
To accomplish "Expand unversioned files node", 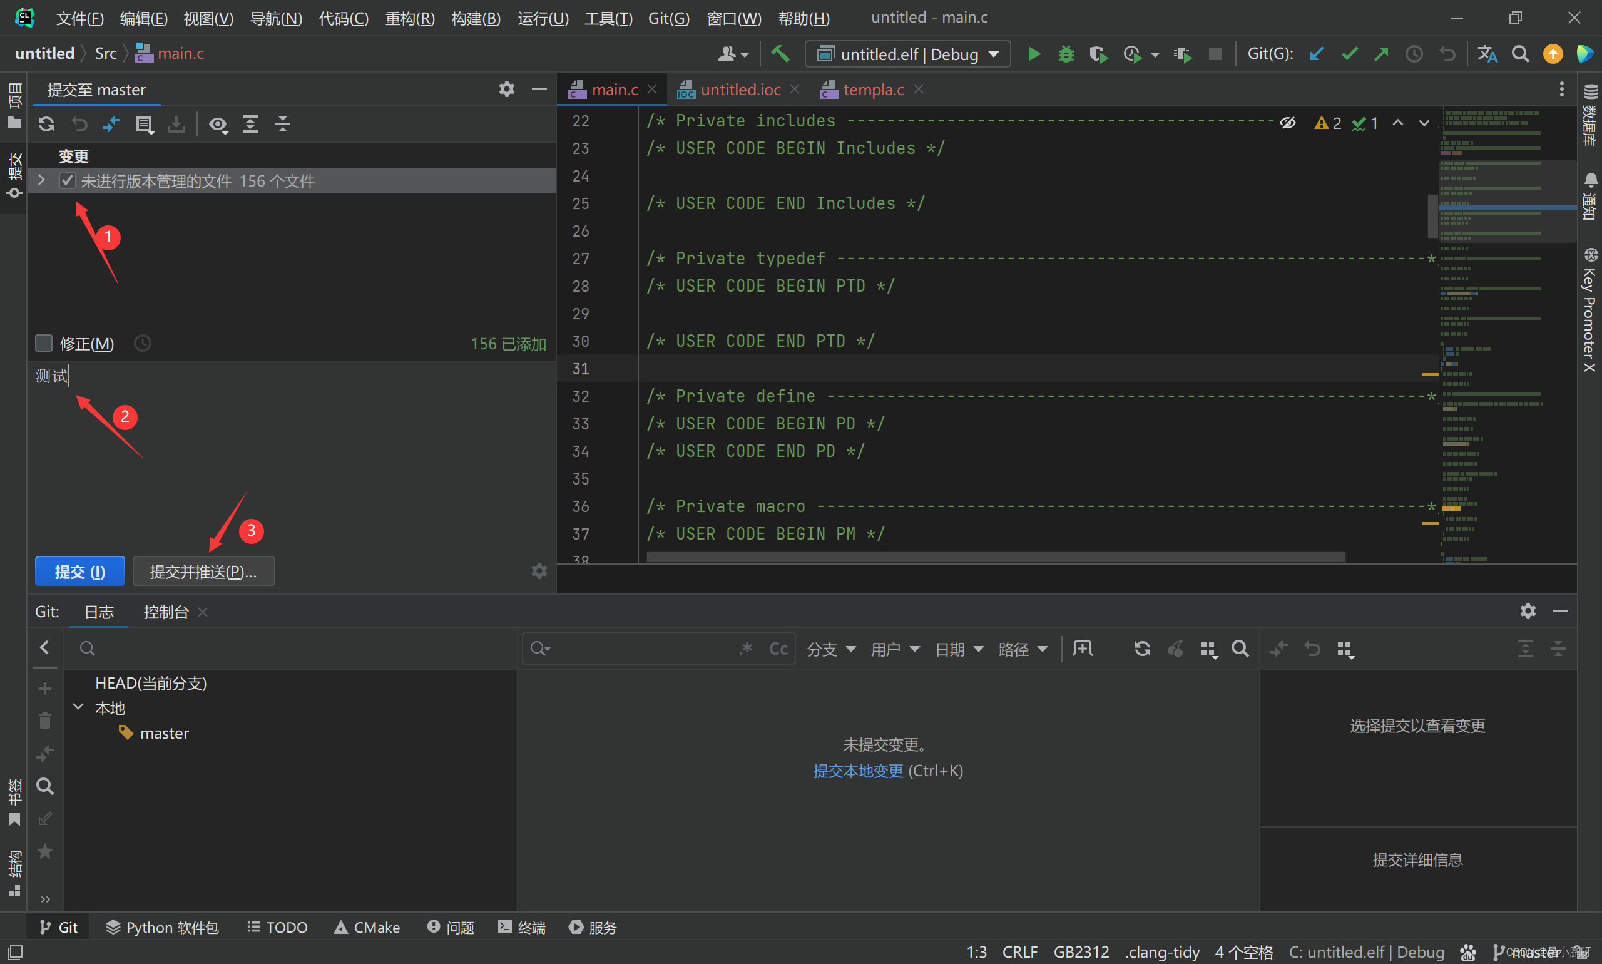I will (41, 180).
